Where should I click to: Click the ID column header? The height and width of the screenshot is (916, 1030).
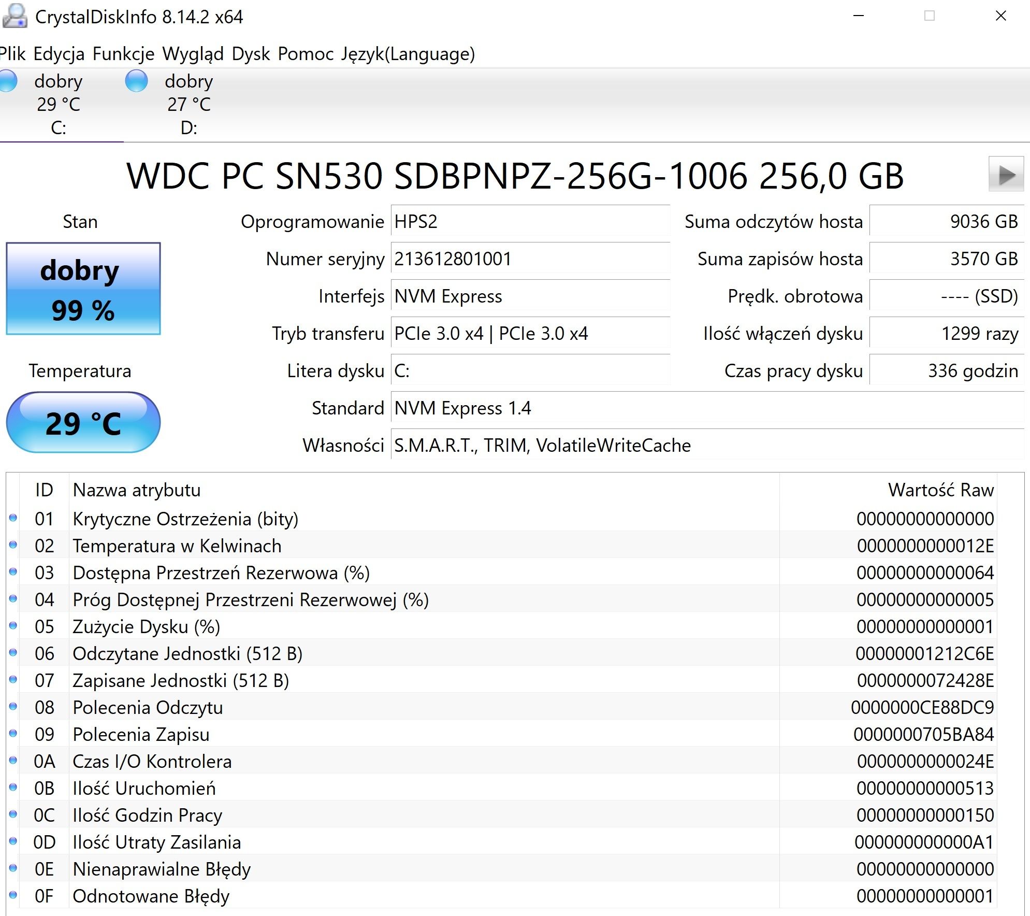[x=44, y=490]
